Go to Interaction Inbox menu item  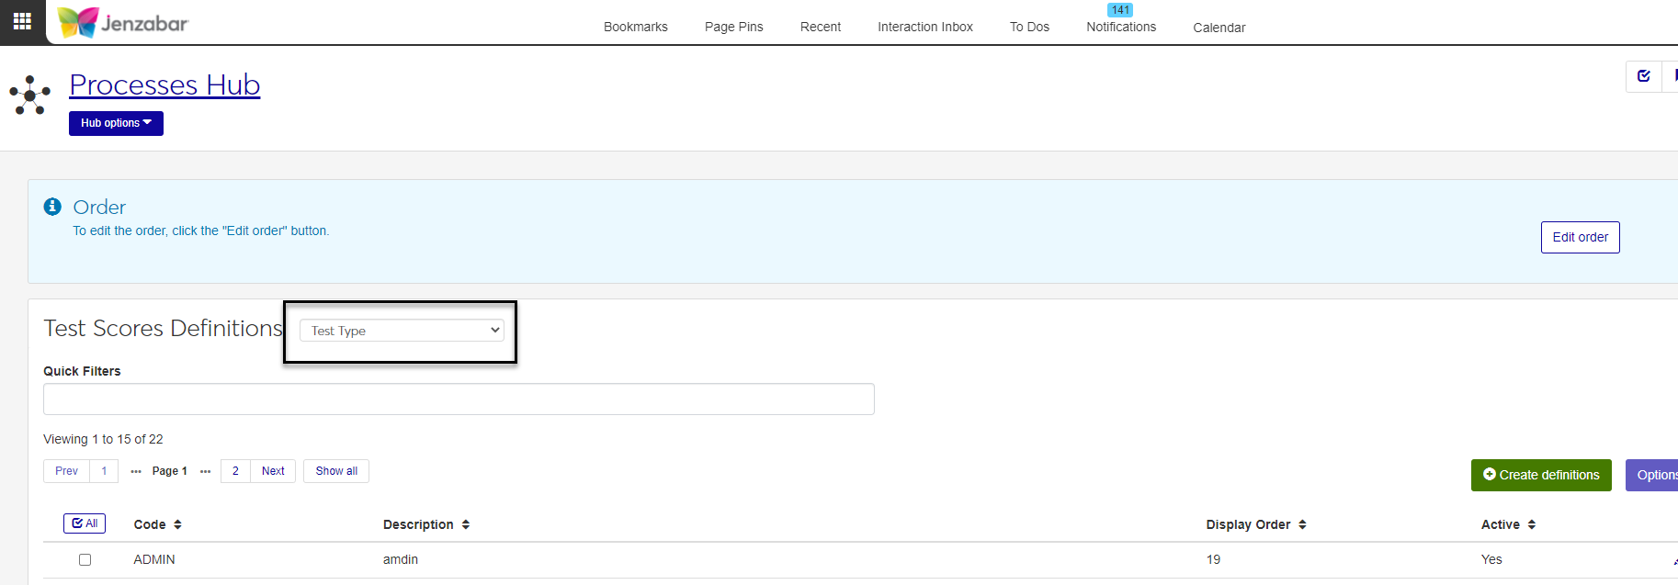(x=924, y=27)
